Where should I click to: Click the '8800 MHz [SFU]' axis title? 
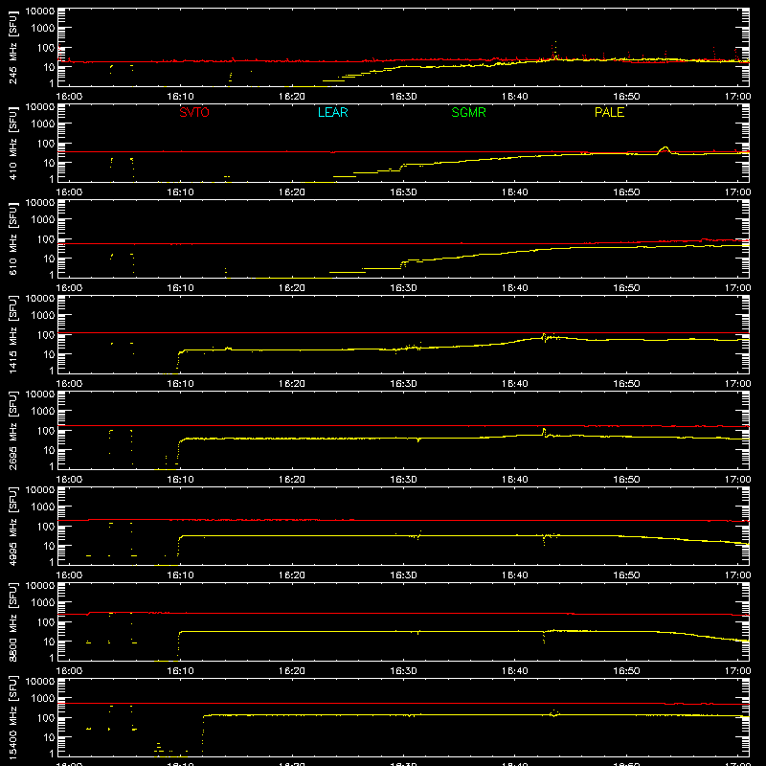click(x=12, y=621)
